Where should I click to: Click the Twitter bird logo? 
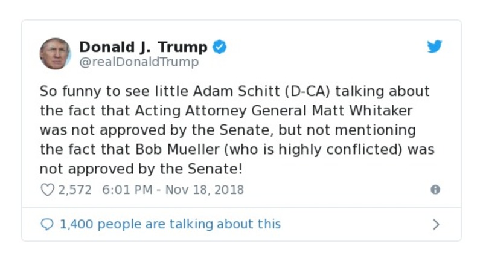435,47
